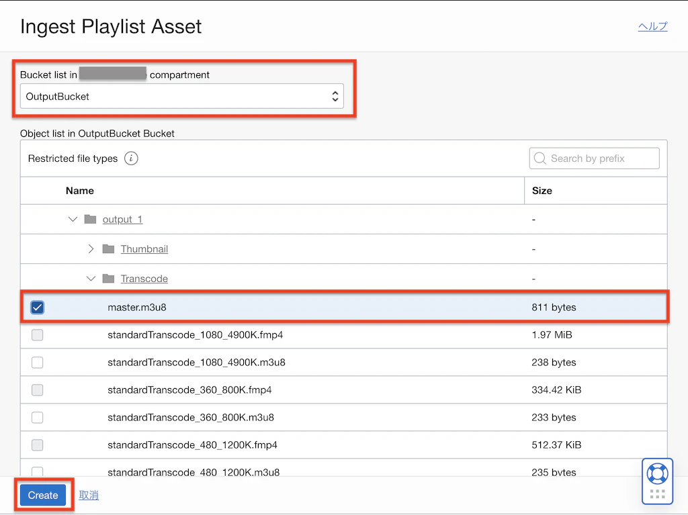Click the 1.97 MiB size value
The height and width of the screenshot is (515, 688).
pyautogui.click(x=552, y=335)
